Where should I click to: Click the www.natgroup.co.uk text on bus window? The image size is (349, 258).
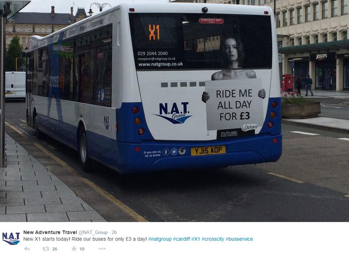[x=161, y=64]
